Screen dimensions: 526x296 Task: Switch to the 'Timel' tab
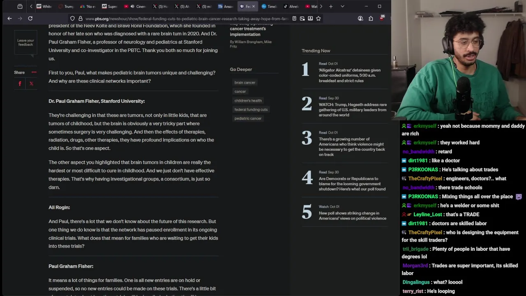(x=269, y=7)
